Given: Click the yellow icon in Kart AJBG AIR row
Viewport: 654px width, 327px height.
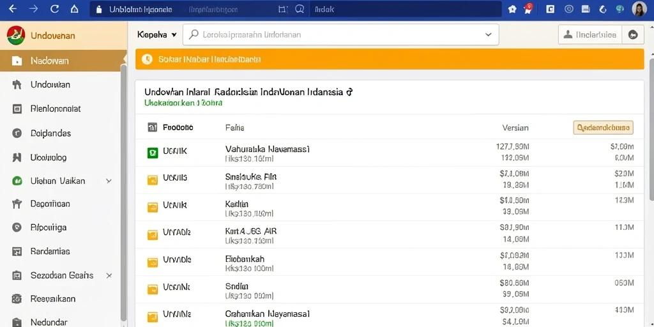Looking at the screenshot, I should click(153, 235).
